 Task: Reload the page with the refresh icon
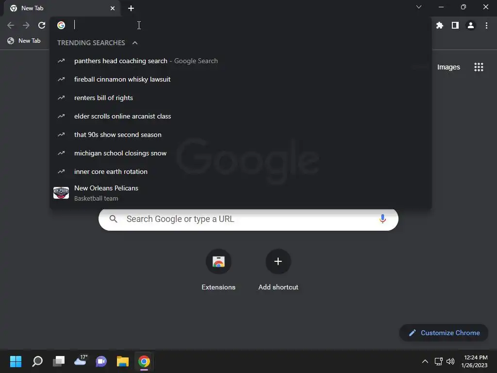pos(42,25)
